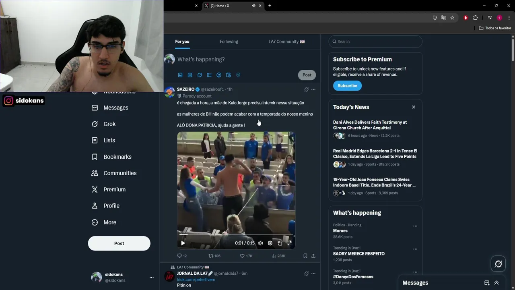Screen dimensions: 515x290
Task: Mute audio on the Home / X tab
Action: 253,6
